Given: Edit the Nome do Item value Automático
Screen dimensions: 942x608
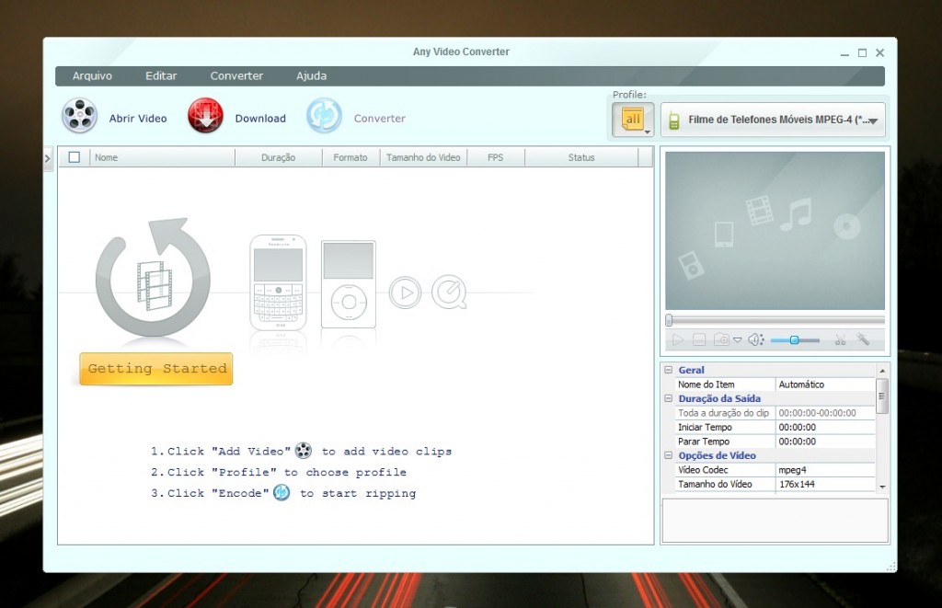Looking at the screenshot, I should [x=825, y=384].
